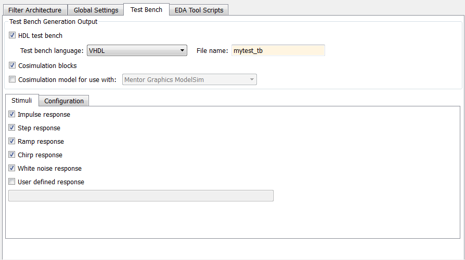Uncheck the HDL test bench checkbox
The image size is (465, 260).
12,36
